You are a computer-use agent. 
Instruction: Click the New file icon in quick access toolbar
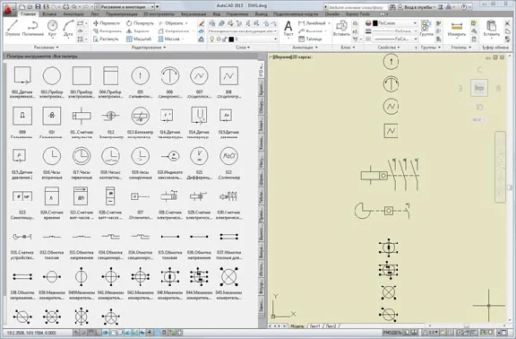(22, 6)
